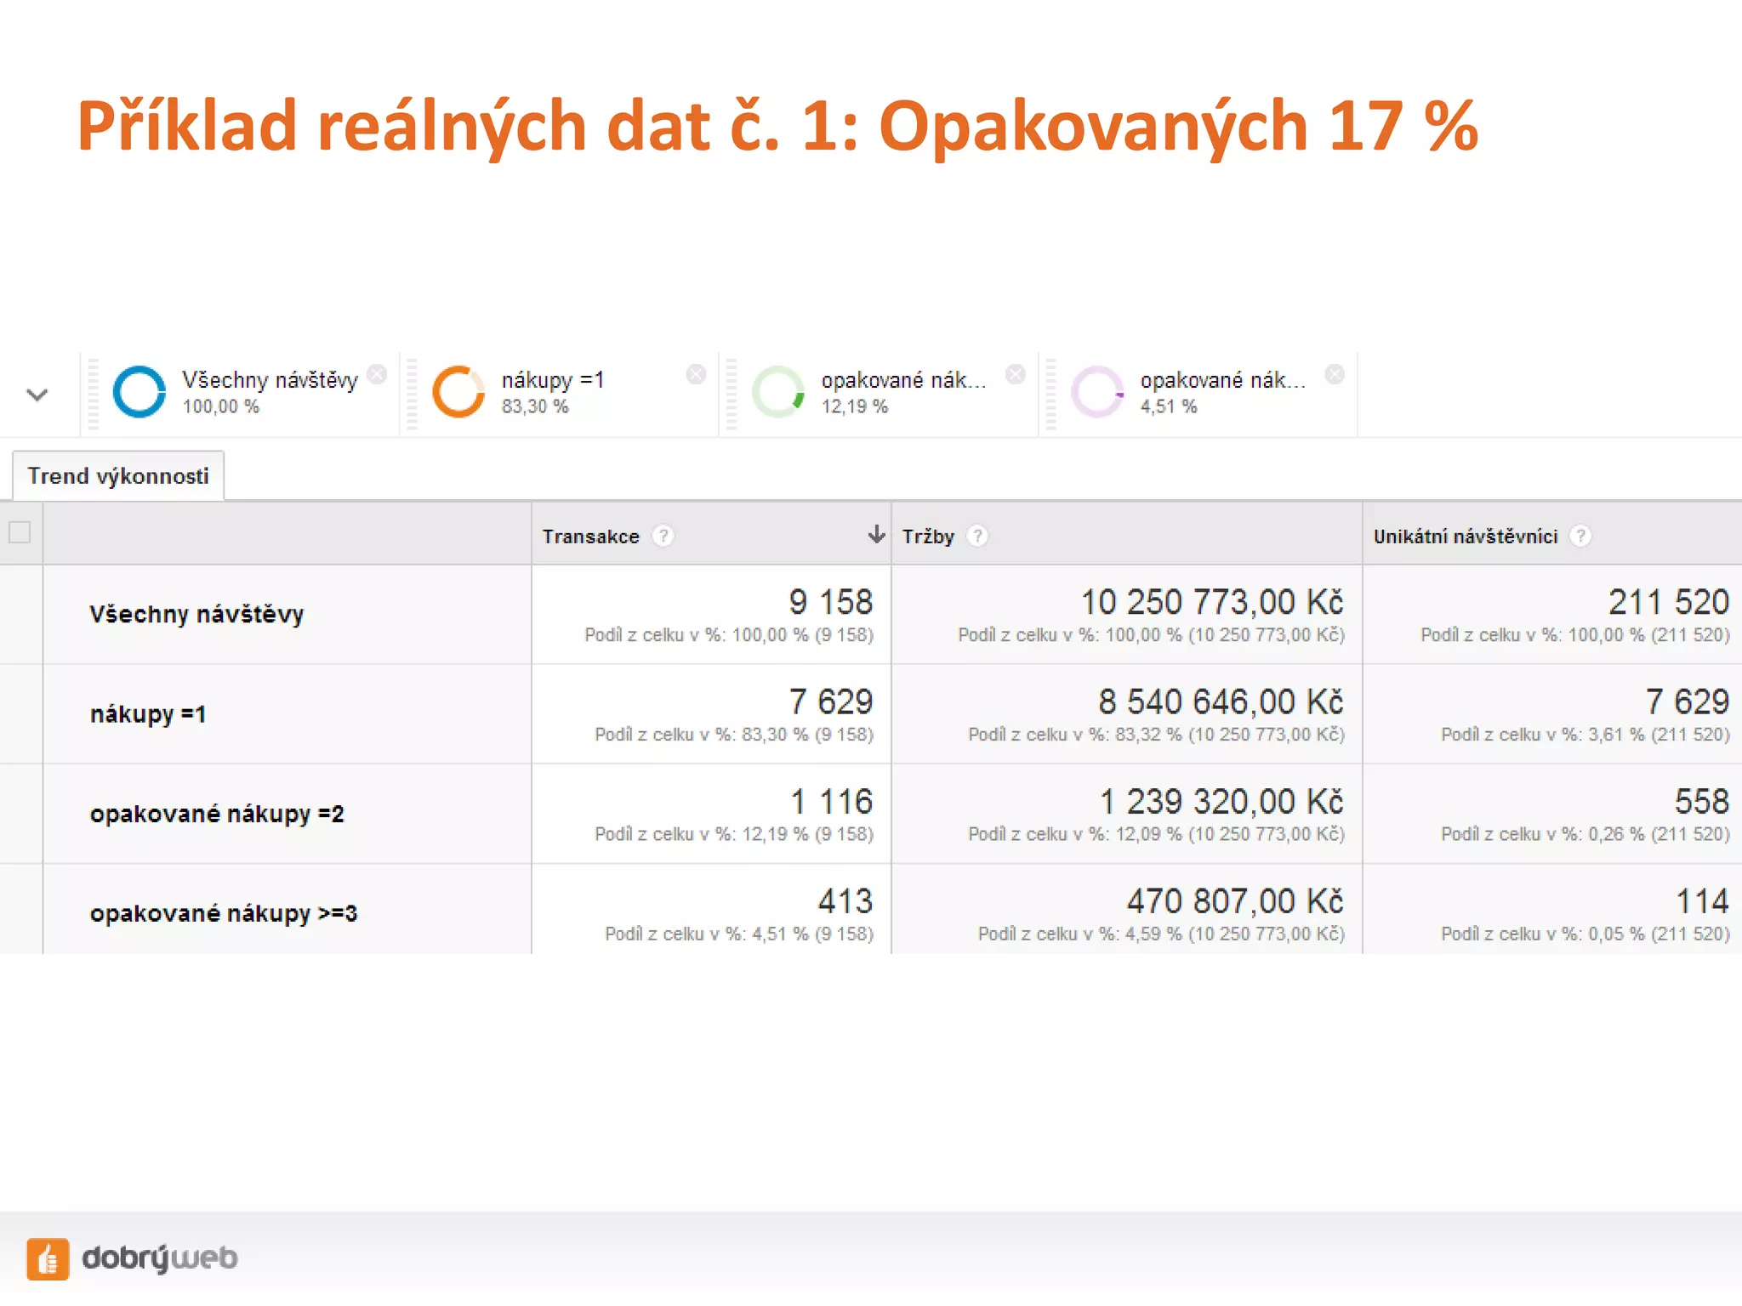The height and width of the screenshot is (1306, 1742).
Task: Grab the 12,19 % segment drag handle
Action: pos(732,394)
